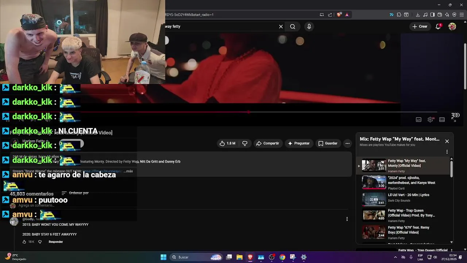Open the browser hamburger main menu
The image size is (467, 263).
[462, 15]
